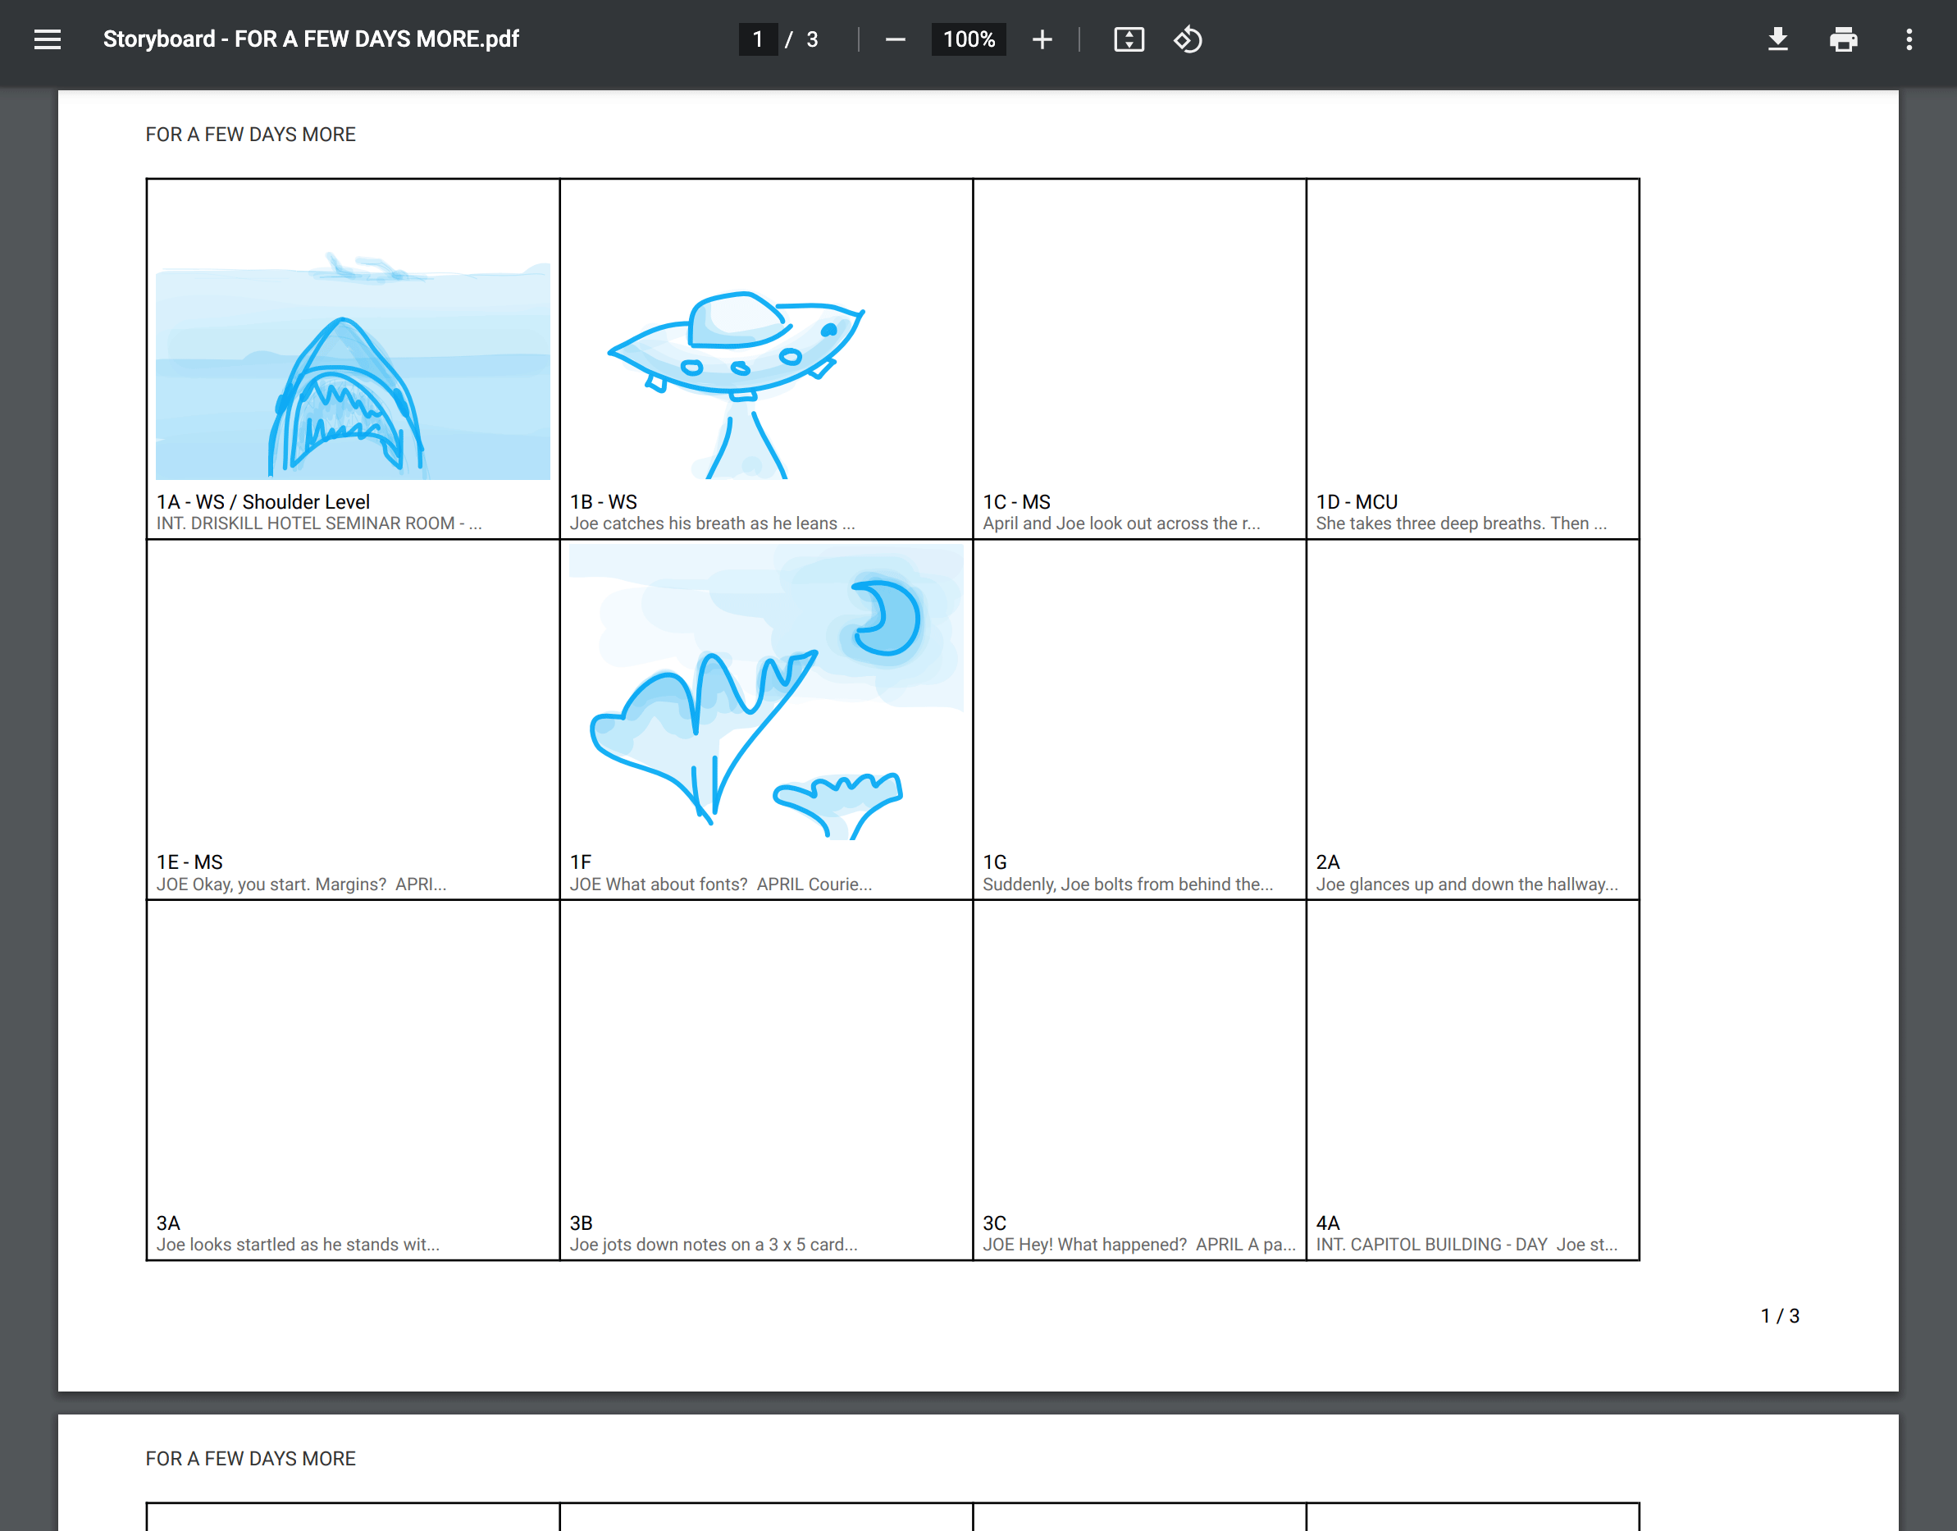The height and width of the screenshot is (1531, 1957).
Task: Select the 100% zoom level field
Action: click(x=969, y=39)
